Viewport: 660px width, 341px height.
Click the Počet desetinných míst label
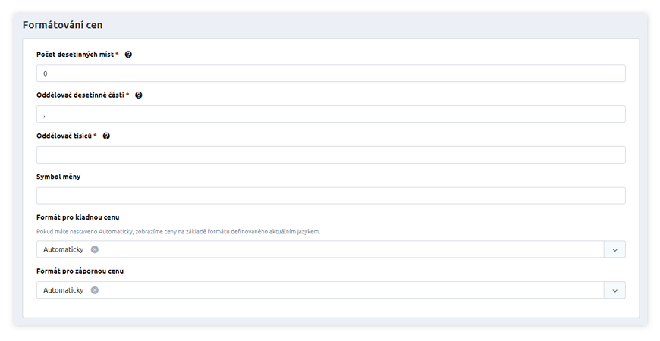tap(75, 55)
